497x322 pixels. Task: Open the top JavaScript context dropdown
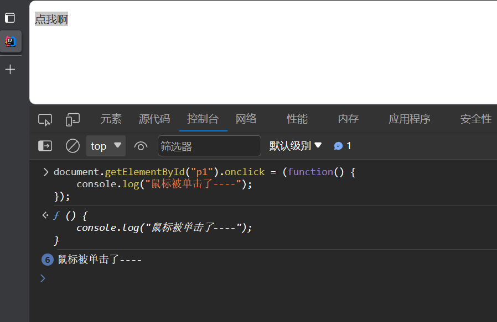106,146
